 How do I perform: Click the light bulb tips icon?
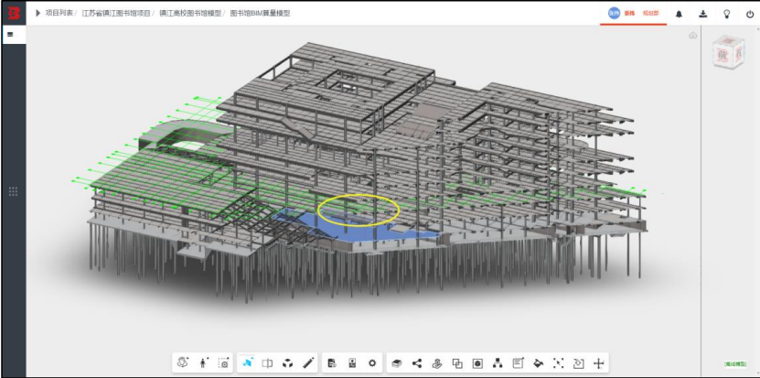point(726,14)
